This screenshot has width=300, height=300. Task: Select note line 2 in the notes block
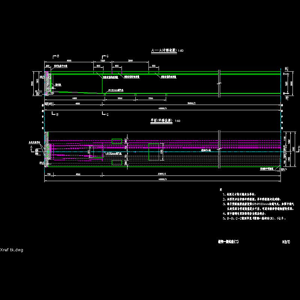point(252,199)
